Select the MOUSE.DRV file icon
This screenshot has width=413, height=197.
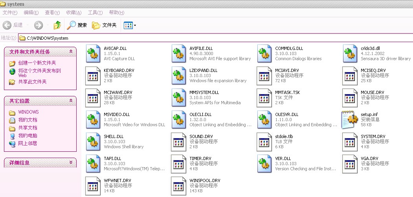point(350,98)
